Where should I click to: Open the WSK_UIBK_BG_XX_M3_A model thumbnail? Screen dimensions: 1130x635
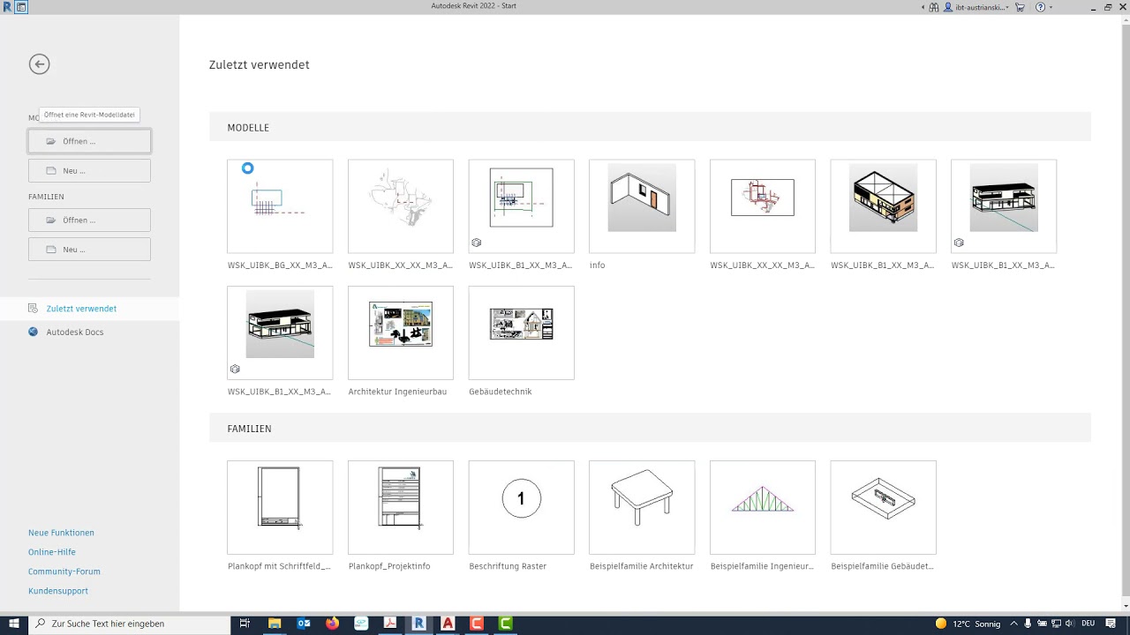tap(280, 206)
